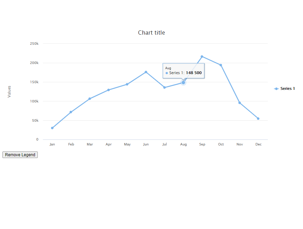The width and height of the screenshot is (303, 229).
Task: Click the 250k y-axis label
Action: [x=34, y=44]
